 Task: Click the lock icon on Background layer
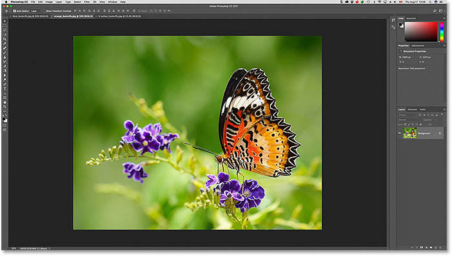[x=440, y=133]
